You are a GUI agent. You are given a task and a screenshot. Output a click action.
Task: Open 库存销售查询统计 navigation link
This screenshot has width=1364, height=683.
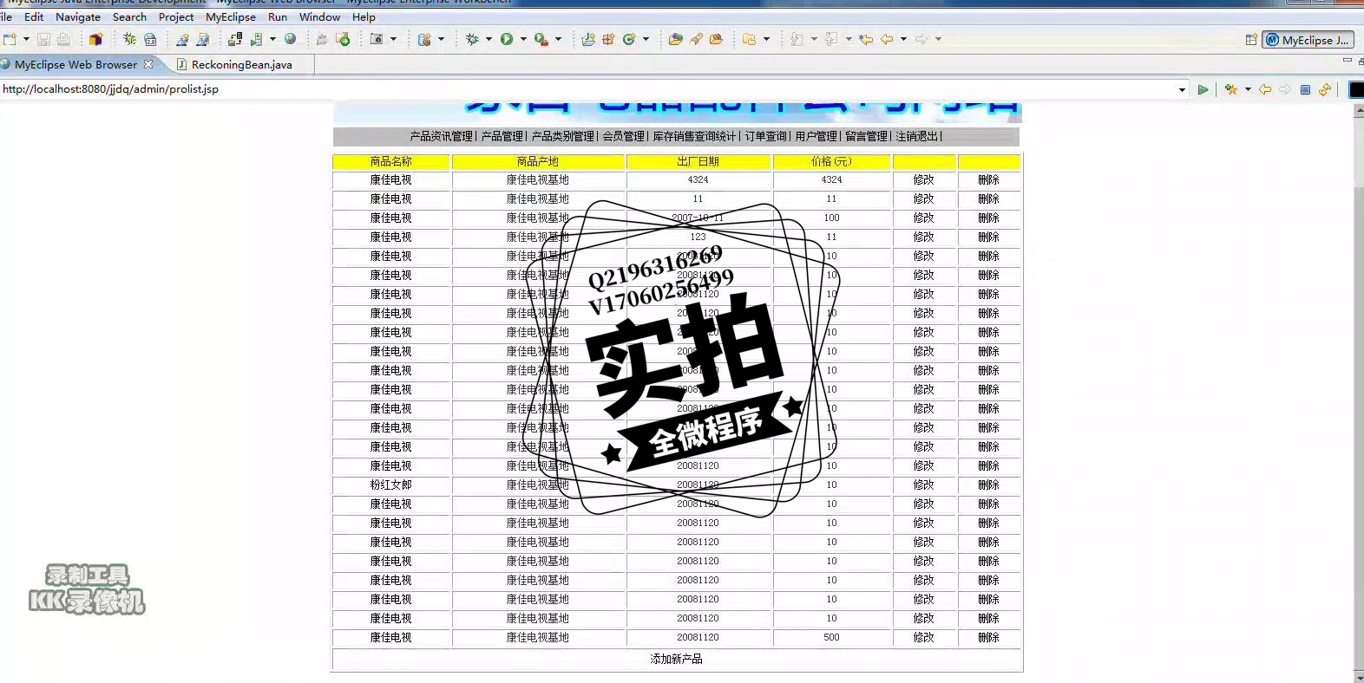[695, 136]
